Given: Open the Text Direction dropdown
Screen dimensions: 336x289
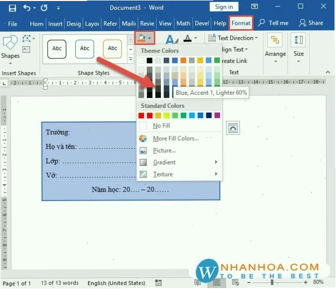Looking at the screenshot, I should (233, 38).
